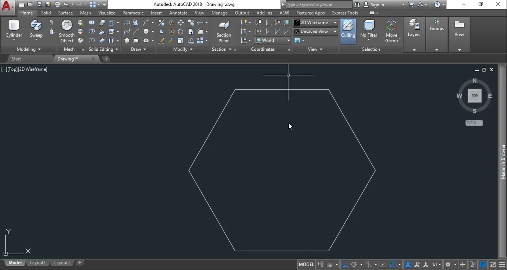This screenshot has width=507, height=270.
Task: Click the No Filter selection icon
Action: click(369, 29)
